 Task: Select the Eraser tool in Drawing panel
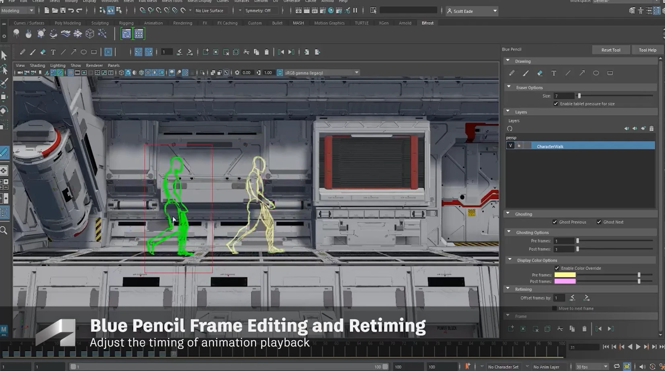click(540, 73)
